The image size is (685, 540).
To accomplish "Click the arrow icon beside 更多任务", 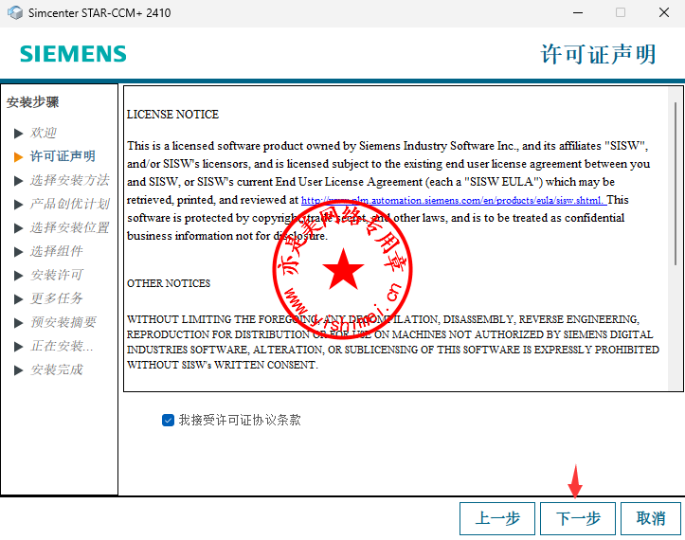I will tap(18, 298).
